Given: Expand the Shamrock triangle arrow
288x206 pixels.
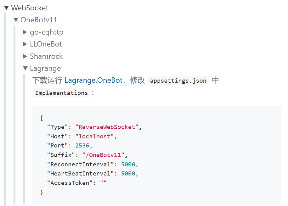Looking at the screenshot, I should coord(25,56).
